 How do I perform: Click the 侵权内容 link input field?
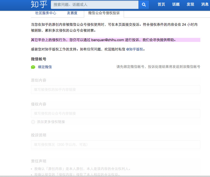click(116, 114)
